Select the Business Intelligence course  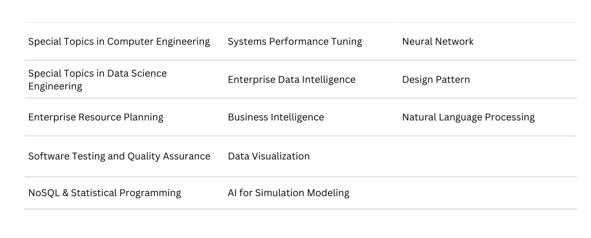click(x=276, y=117)
